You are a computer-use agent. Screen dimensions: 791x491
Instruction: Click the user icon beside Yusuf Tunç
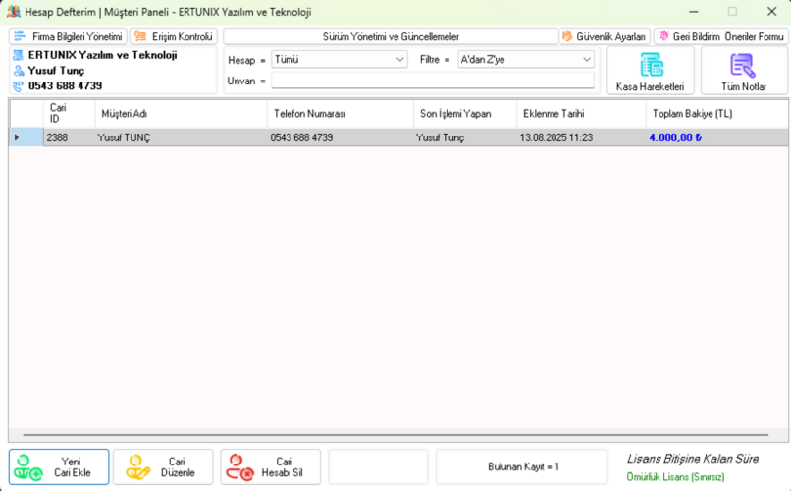tap(19, 71)
